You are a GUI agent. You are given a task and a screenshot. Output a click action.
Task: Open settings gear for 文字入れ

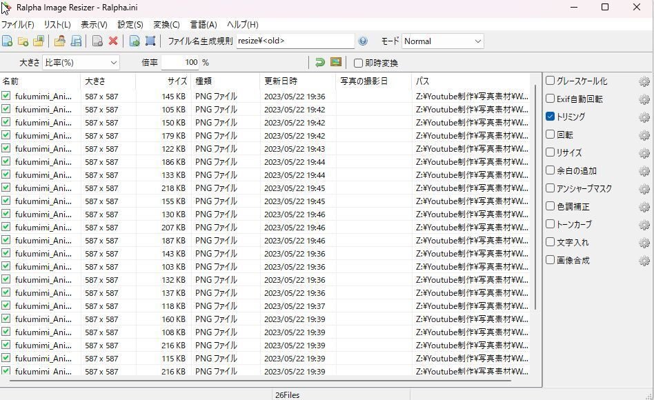pos(644,243)
